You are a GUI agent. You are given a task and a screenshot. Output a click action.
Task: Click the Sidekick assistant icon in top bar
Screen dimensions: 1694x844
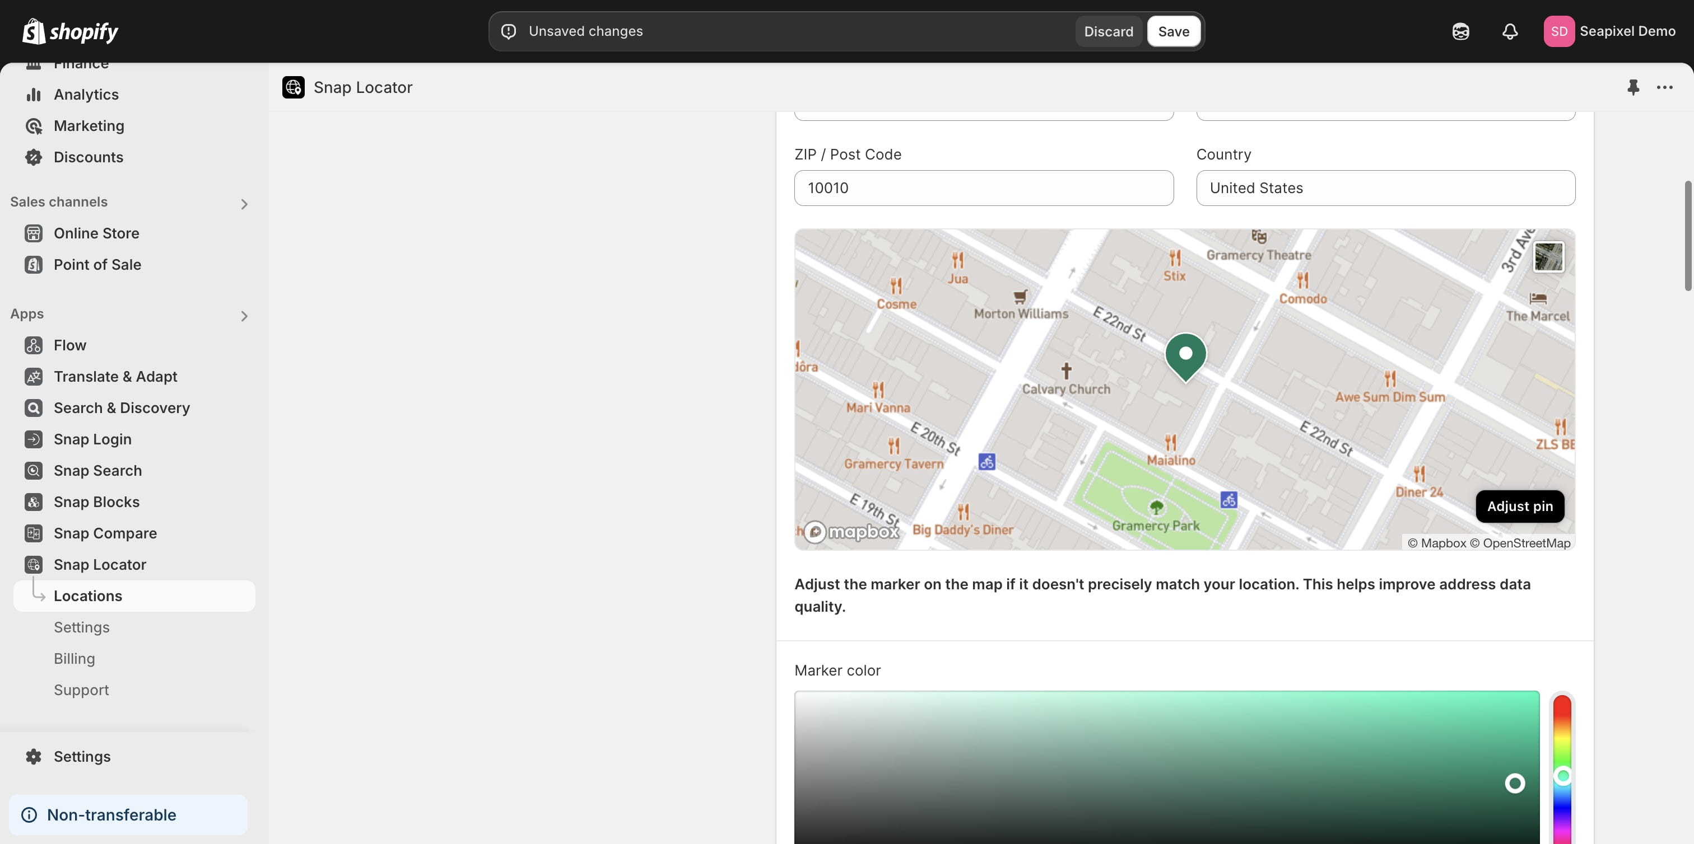pyautogui.click(x=1460, y=31)
